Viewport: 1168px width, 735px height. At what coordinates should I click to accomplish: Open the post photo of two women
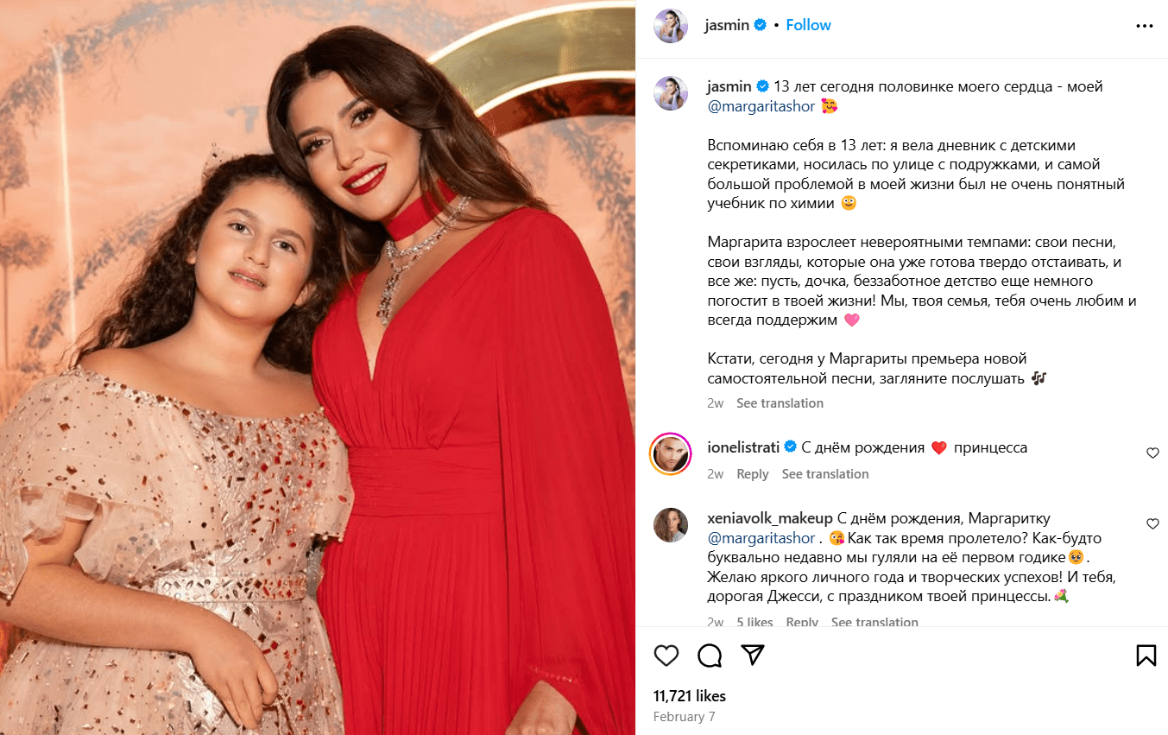[x=318, y=367]
